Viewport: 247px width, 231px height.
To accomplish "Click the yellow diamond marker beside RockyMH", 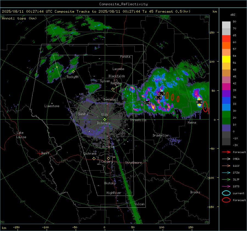I will tap(73, 72).
